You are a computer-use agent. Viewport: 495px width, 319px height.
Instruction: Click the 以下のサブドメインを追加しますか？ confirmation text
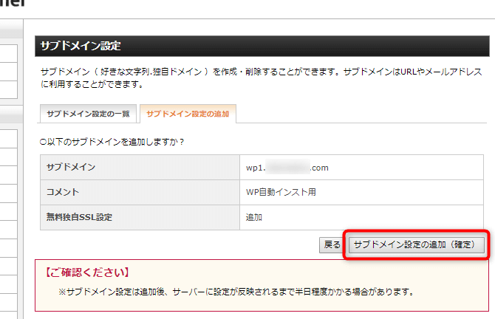[x=115, y=141]
